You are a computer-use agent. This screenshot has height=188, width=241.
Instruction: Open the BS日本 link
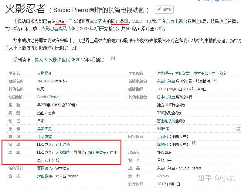163,129
